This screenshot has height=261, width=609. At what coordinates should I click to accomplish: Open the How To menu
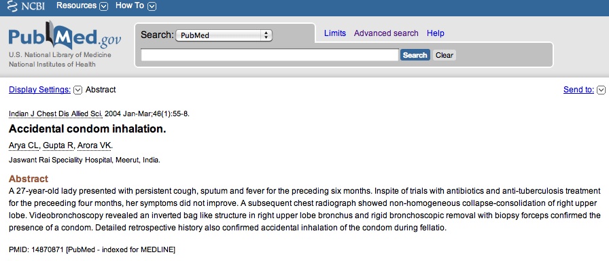click(130, 6)
